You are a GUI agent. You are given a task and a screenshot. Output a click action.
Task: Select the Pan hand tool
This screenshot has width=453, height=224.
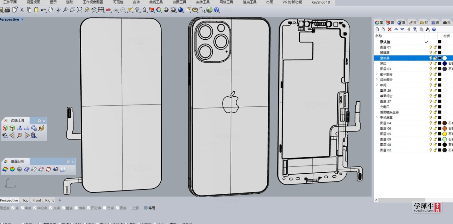click(50, 10)
